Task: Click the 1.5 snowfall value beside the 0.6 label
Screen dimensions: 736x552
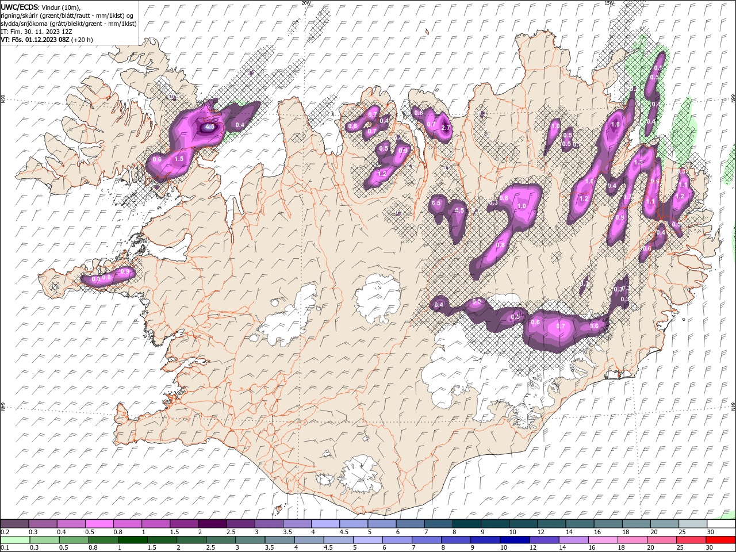Action: 179,159
